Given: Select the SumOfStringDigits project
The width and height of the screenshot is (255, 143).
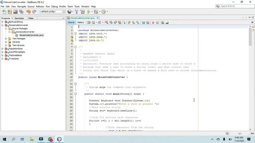Looking at the screenshot, I should coord(17,52).
